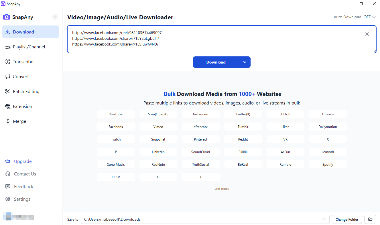Viewport: 380px width, 225px height.
Task: Collapse the sidebar with the arrow icon
Action: [x=55, y=17]
